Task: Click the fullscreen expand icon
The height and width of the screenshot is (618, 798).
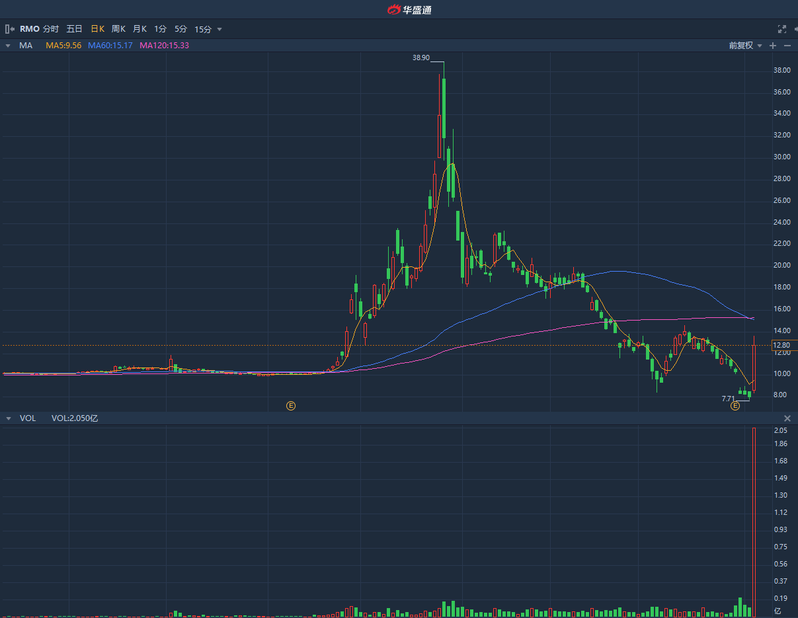Action: [782, 29]
